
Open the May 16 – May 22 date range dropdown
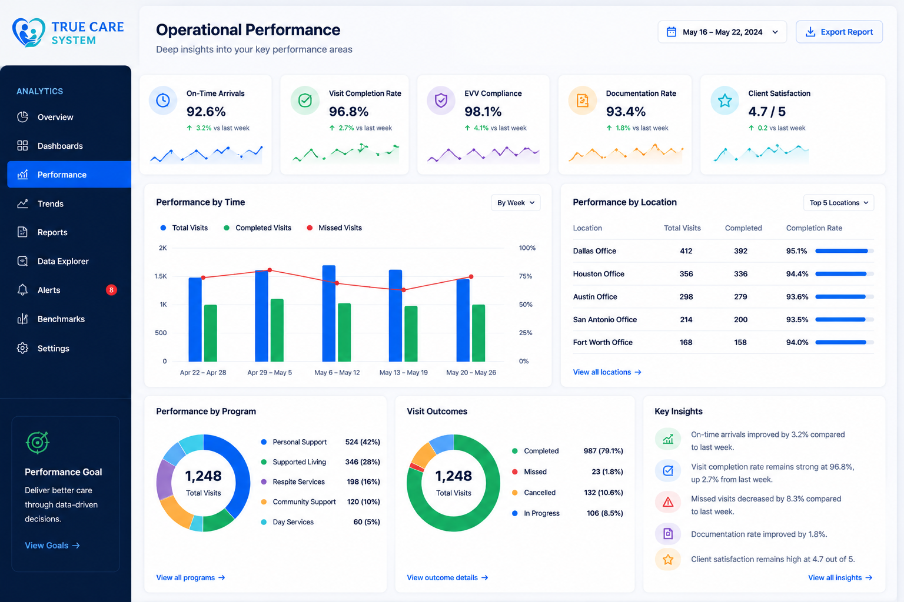722,32
